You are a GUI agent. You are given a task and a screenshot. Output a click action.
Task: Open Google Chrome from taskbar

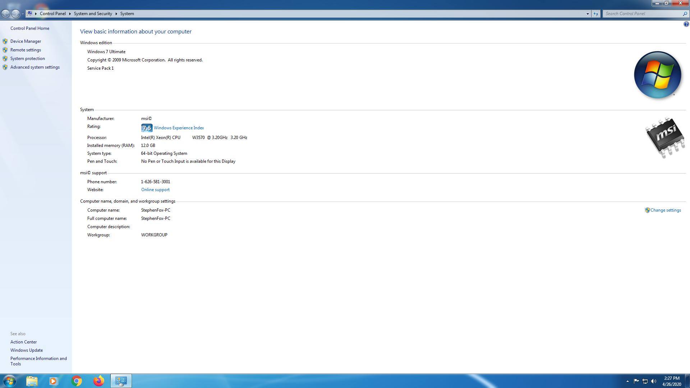click(x=77, y=381)
